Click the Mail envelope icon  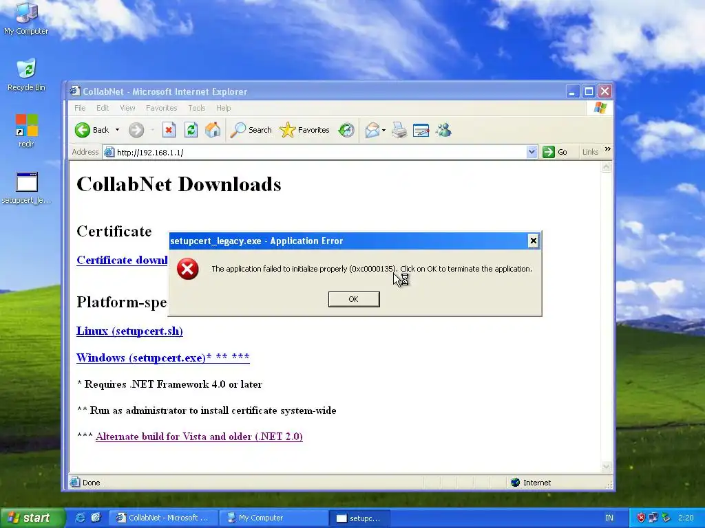coord(372,131)
